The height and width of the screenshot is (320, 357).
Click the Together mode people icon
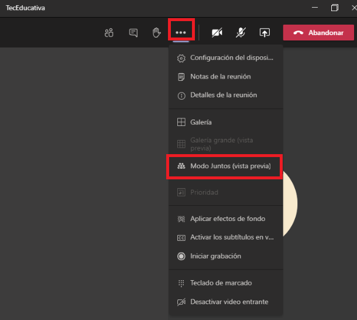pos(181,166)
